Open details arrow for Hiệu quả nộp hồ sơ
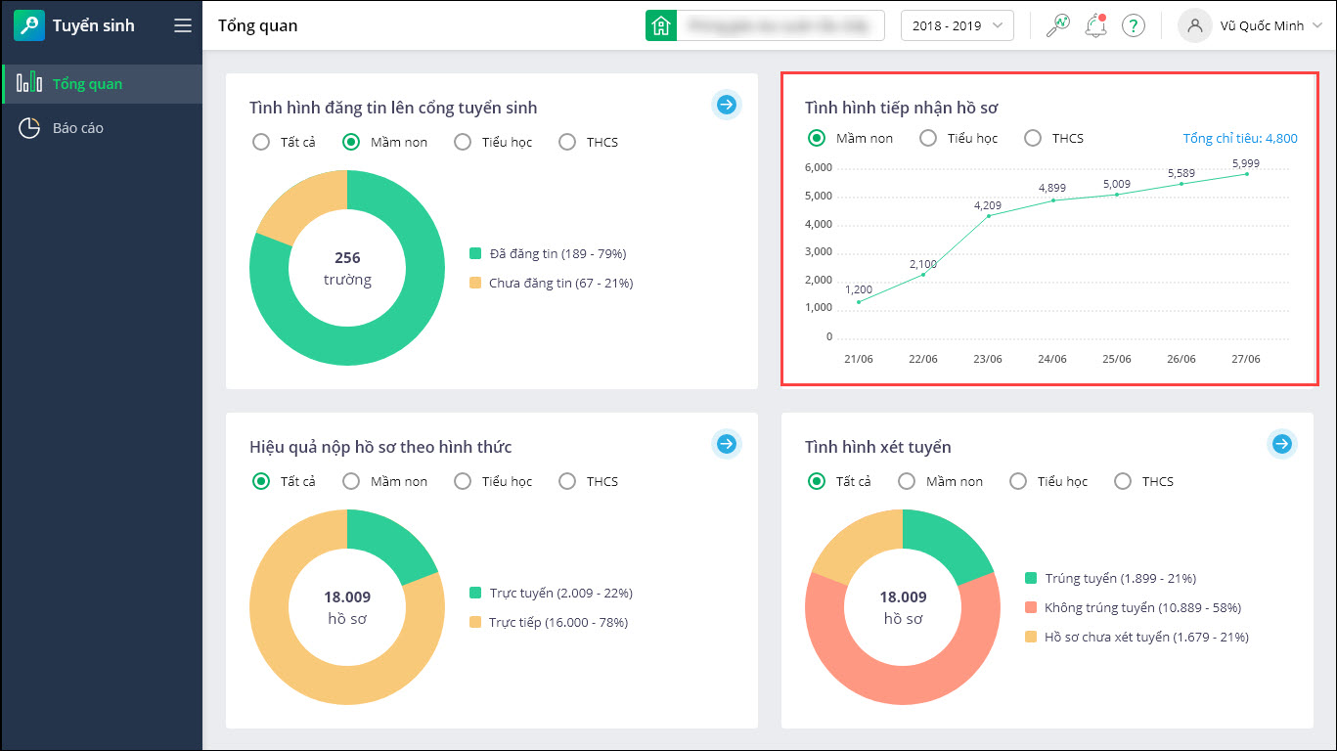The image size is (1337, 751). (x=726, y=444)
